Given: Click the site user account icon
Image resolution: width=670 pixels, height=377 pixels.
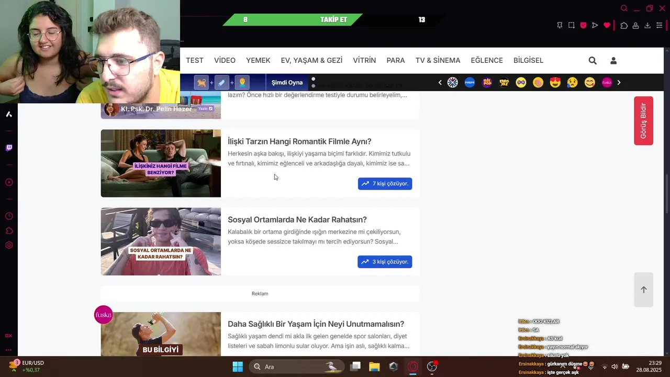Looking at the screenshot, I should [613, 61].
